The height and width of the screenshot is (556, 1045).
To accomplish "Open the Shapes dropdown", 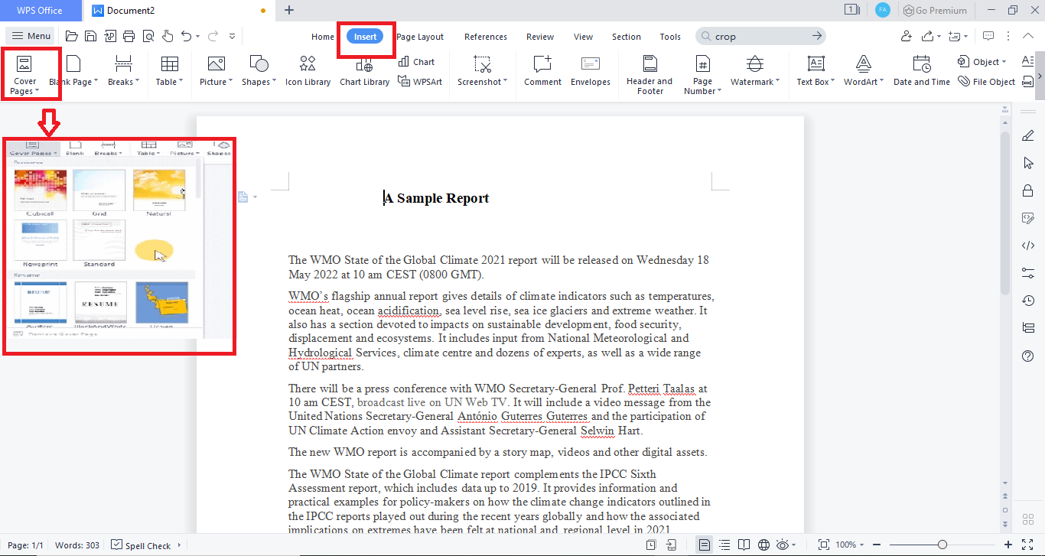I will [x=259, y=71].
